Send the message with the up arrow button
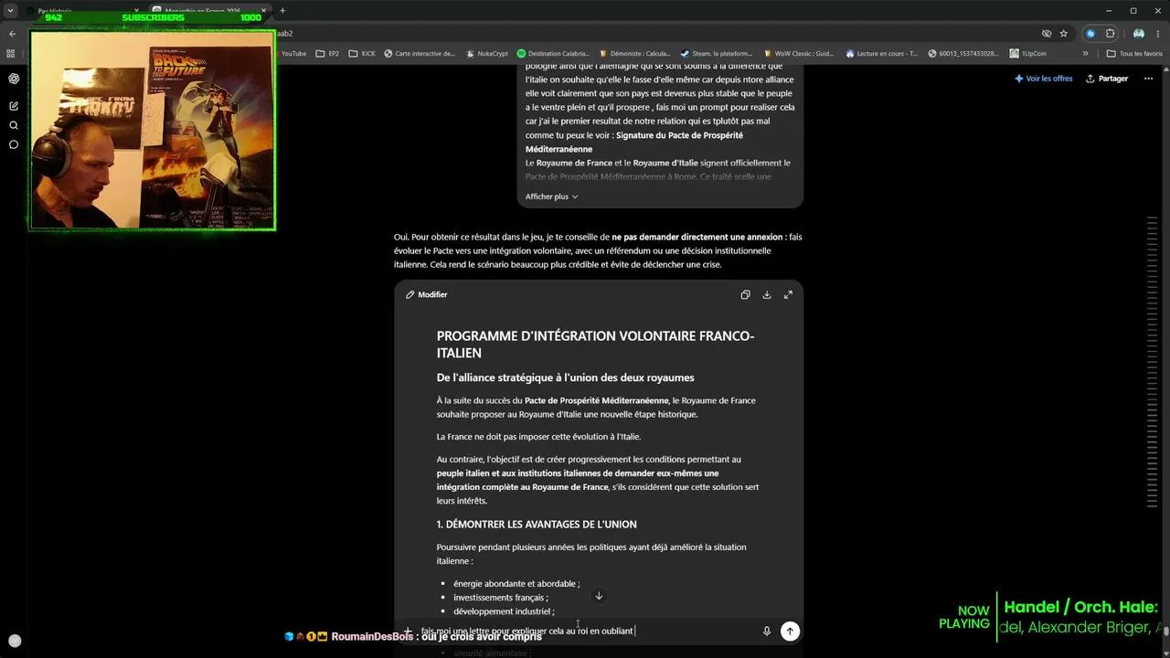Viewport: 1170px width, 658px height. (790, 631)
